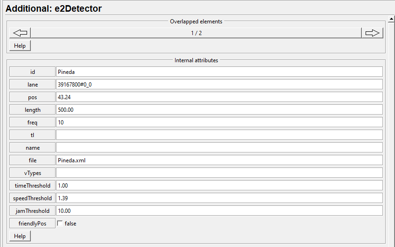Viewport: 395px width, 247px height.
Task: Click the scrollbar up arrow
Action: pos(392,19)
